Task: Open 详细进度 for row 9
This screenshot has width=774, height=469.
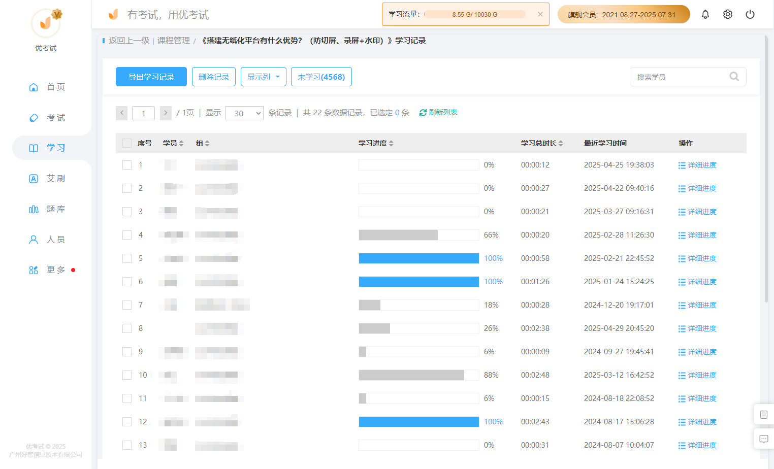Action: [x=697, y=352]
